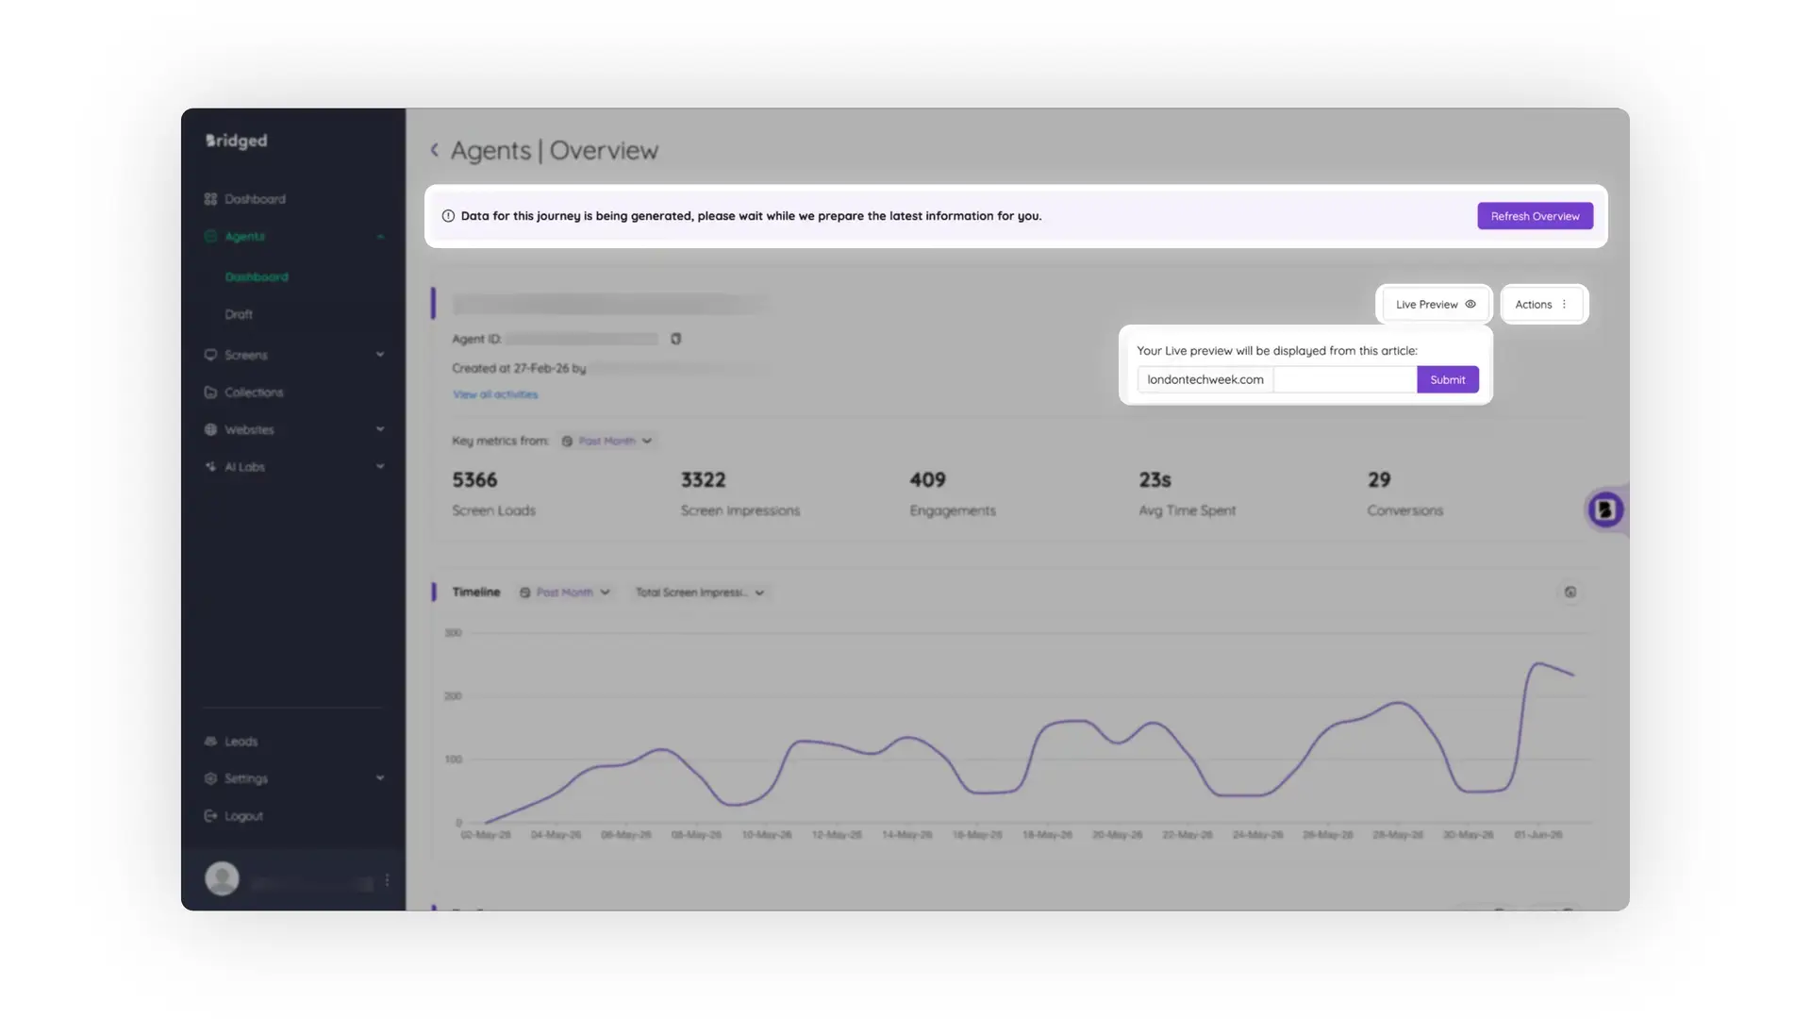Click Logout in the sidebar
Screen dimensions: 1811x1019
tap(243, 816)
